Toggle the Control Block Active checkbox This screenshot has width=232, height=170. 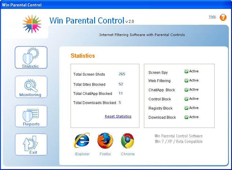tap(186, 99)
